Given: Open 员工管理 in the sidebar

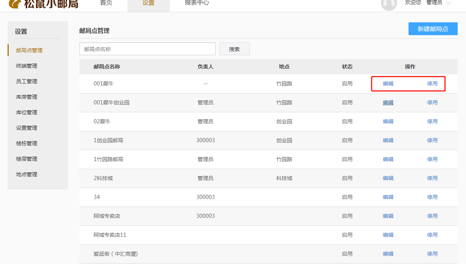Looking at the screenshot, I should click(x=26, y=81).
